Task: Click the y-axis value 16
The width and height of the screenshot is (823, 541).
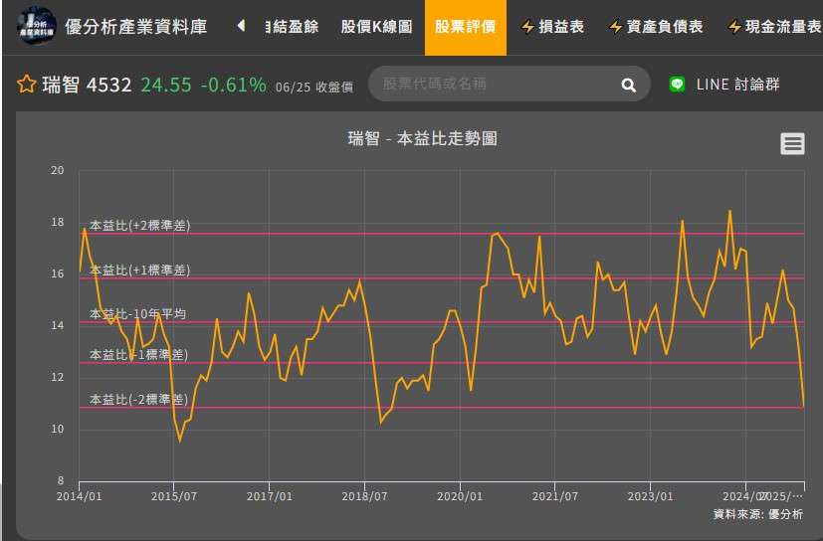Action: click(57, 273)
